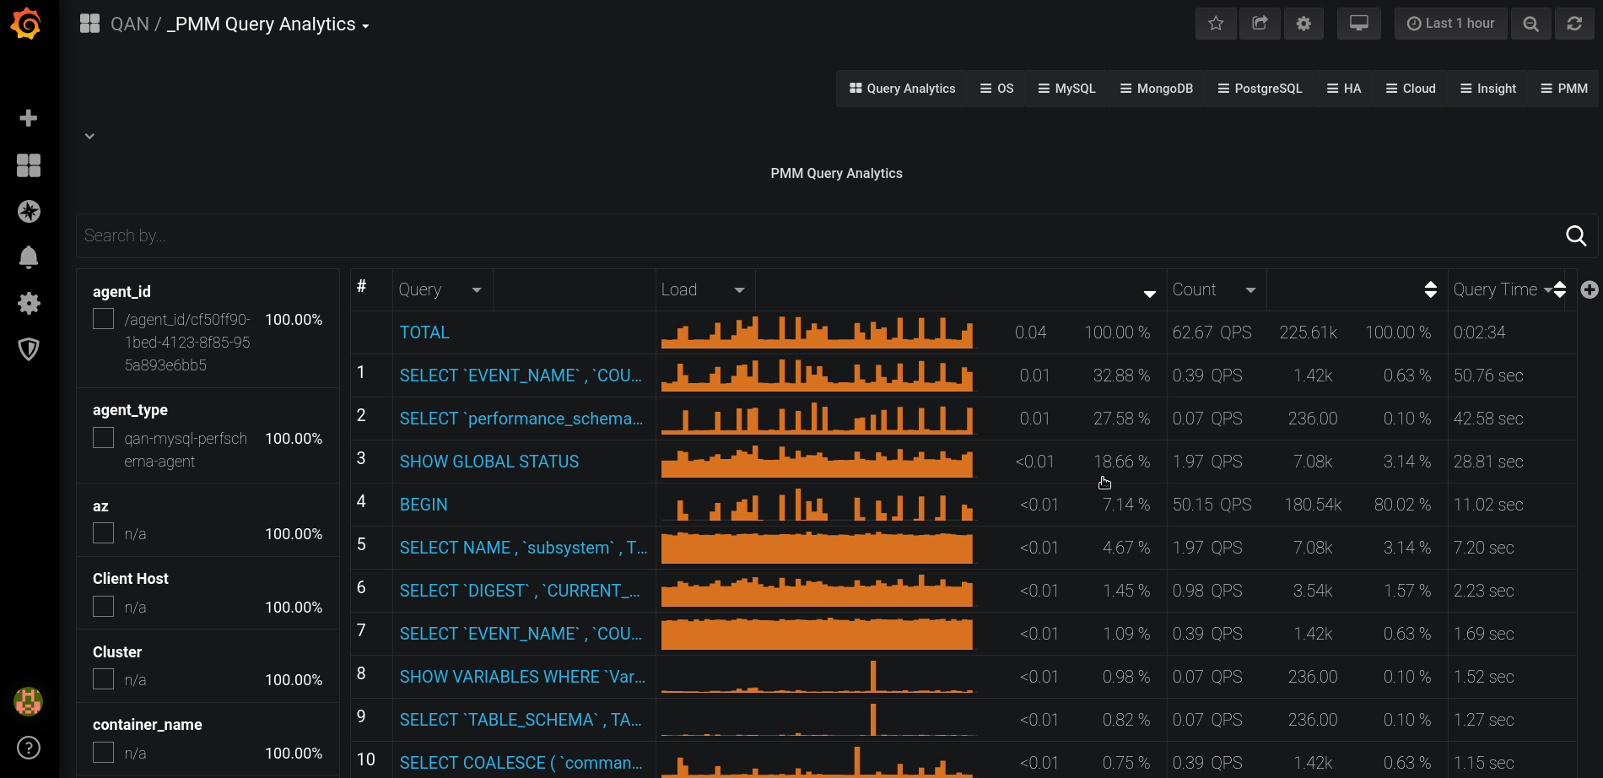Viewport: 1603px width, 778px height.
Task: Switch to the MongoDB menu
Action: coord(1156,89)
